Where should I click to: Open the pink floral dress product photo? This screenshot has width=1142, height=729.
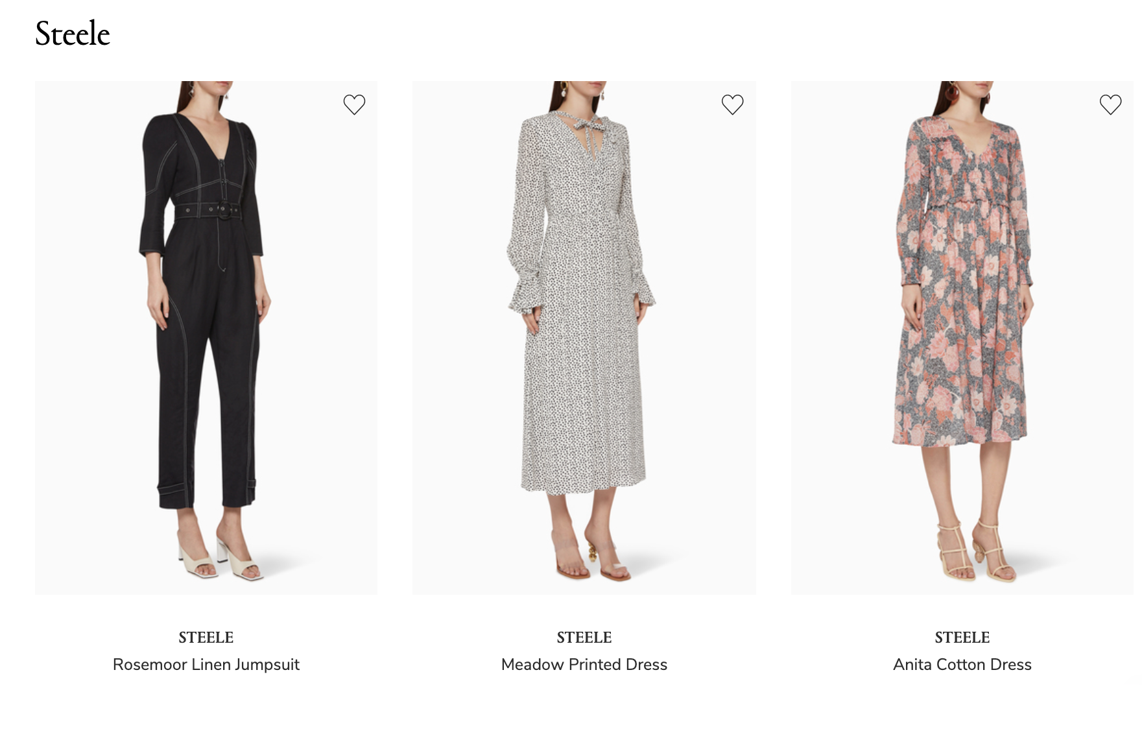(962, 337)
